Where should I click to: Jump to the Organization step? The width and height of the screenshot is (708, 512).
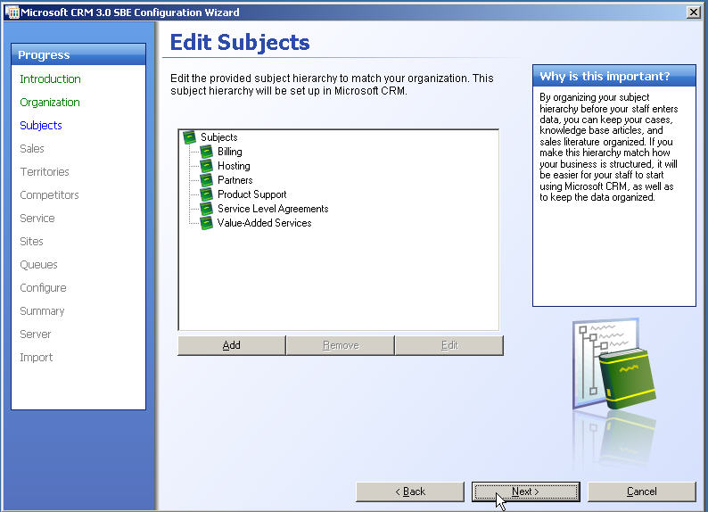(x=50, y=103)
